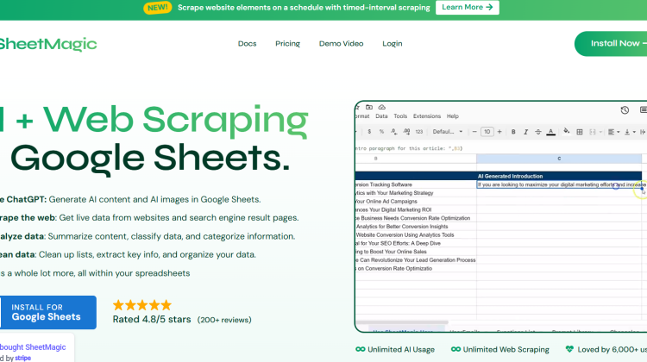Click the 'SEO Efforts: A Deep Dive' cell
Viewport: 647px width, 362px height.
coord(416,243)
